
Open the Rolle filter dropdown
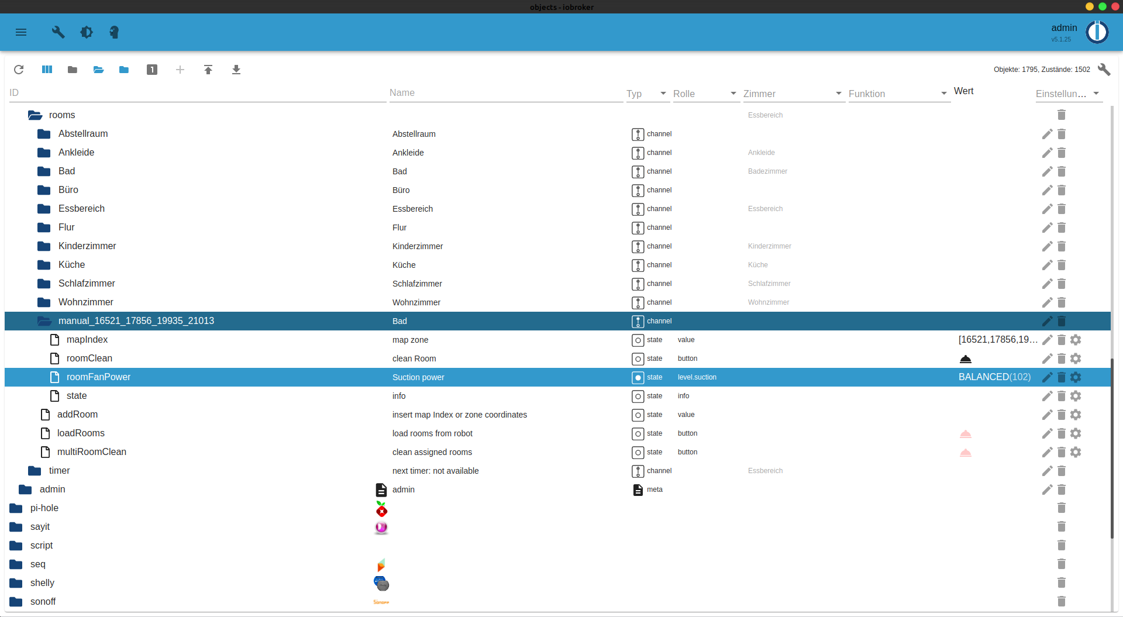[706, 94]
